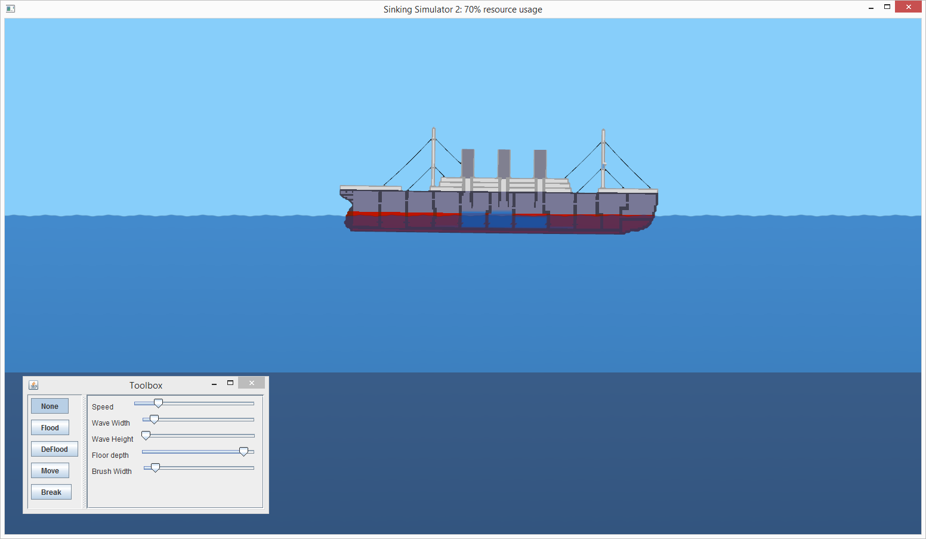Viewport: 926px width, 539px height.
Task: Close the Sinking Simulator main window
Action: point(908,7)
